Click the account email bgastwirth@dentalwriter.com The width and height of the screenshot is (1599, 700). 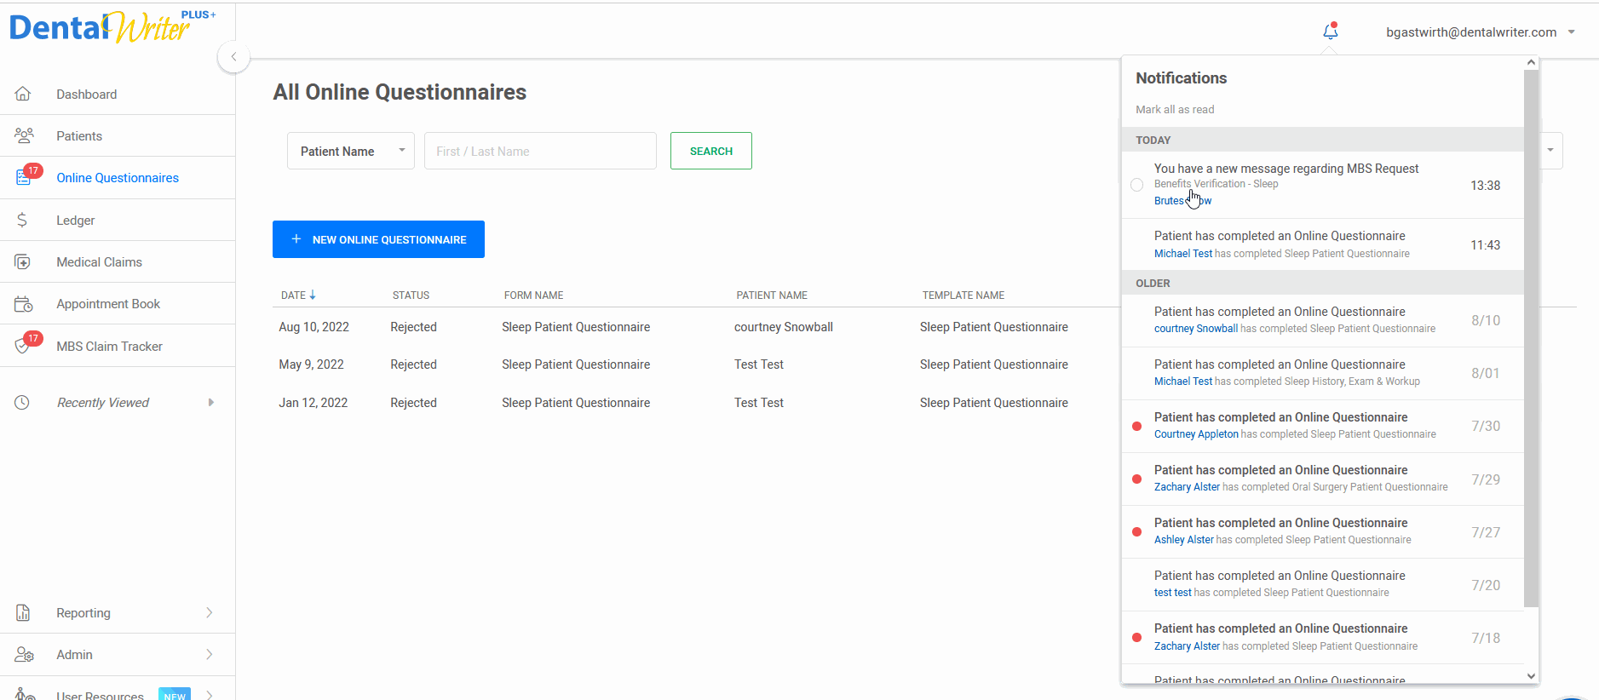pos(1471,32)
